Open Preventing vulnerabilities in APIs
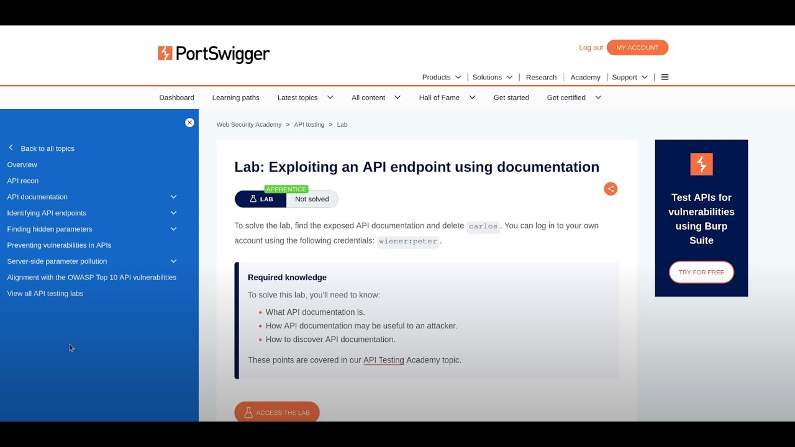 pyautogui.click(x=59, y=245)
